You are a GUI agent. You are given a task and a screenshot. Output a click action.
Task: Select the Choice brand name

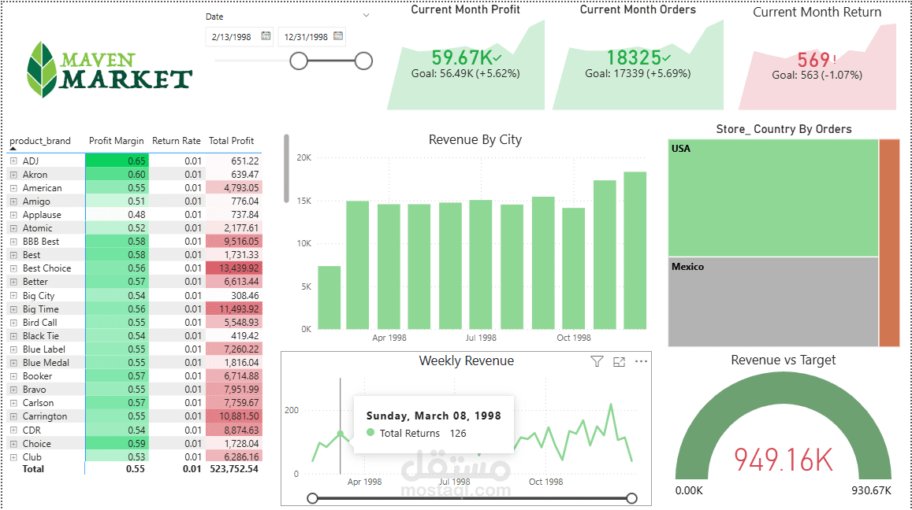click(x=36, y=443)
